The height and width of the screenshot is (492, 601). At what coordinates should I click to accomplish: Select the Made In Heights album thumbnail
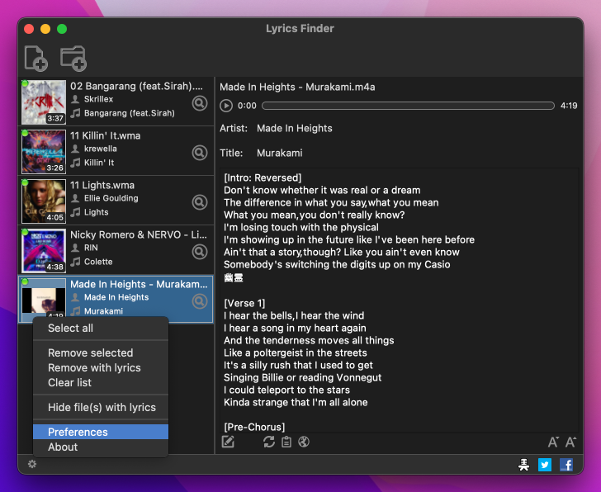point(44,300)
